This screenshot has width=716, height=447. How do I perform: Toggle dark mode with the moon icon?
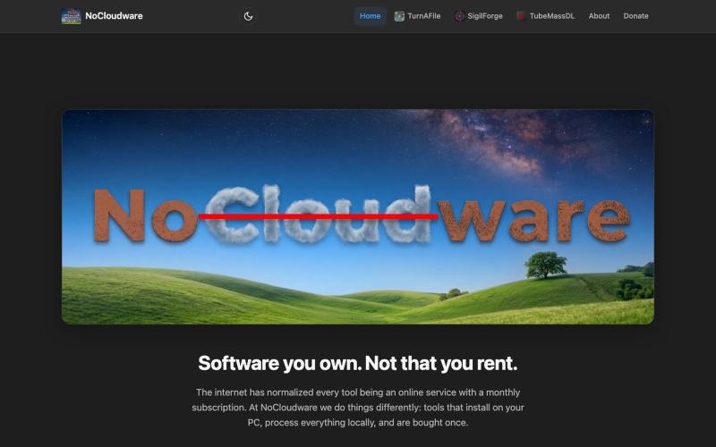pyautogui.click(x=248, y=16)
